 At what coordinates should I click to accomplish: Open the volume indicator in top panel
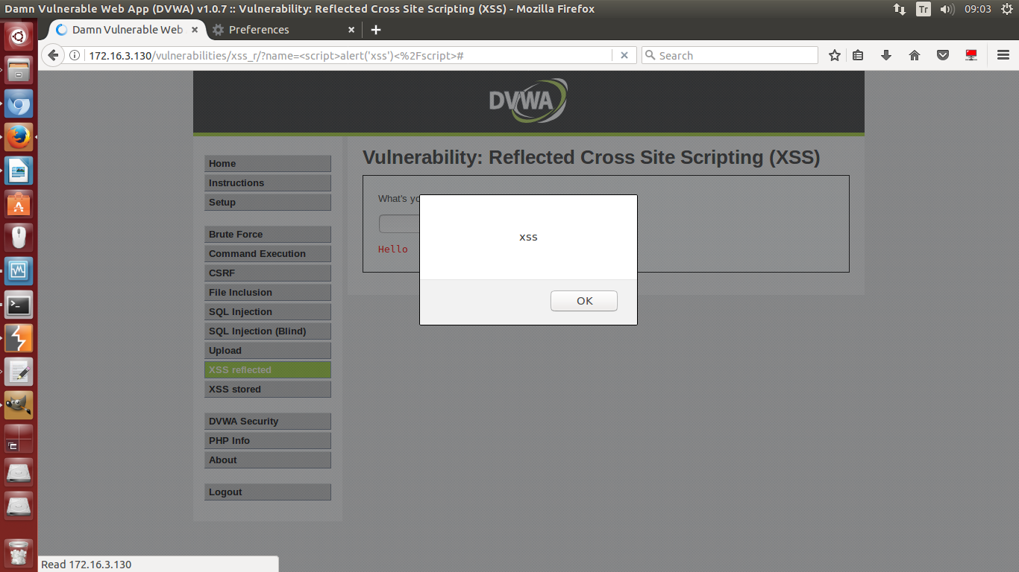click(947, 9)
